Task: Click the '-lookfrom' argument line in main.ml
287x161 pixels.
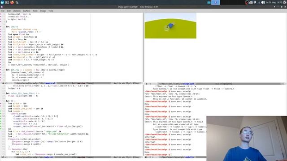Action: [35, 116]
